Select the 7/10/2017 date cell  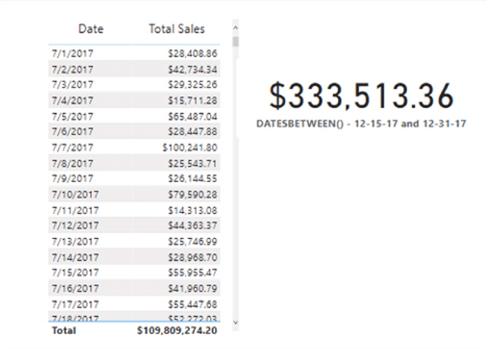(x=73, y=194)
